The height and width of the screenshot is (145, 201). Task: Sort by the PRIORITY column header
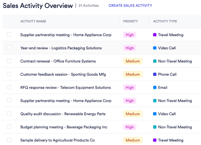(130, 21)
